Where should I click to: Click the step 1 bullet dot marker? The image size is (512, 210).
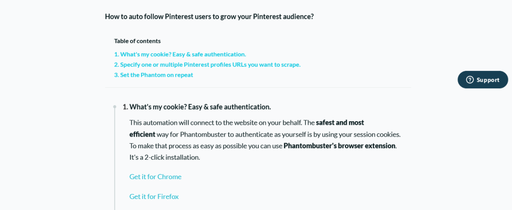(114, 107)
